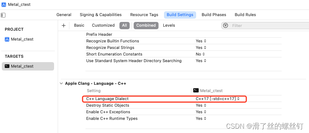Select the Combined view toggle
309x133 pixels.
coord(146,26)
